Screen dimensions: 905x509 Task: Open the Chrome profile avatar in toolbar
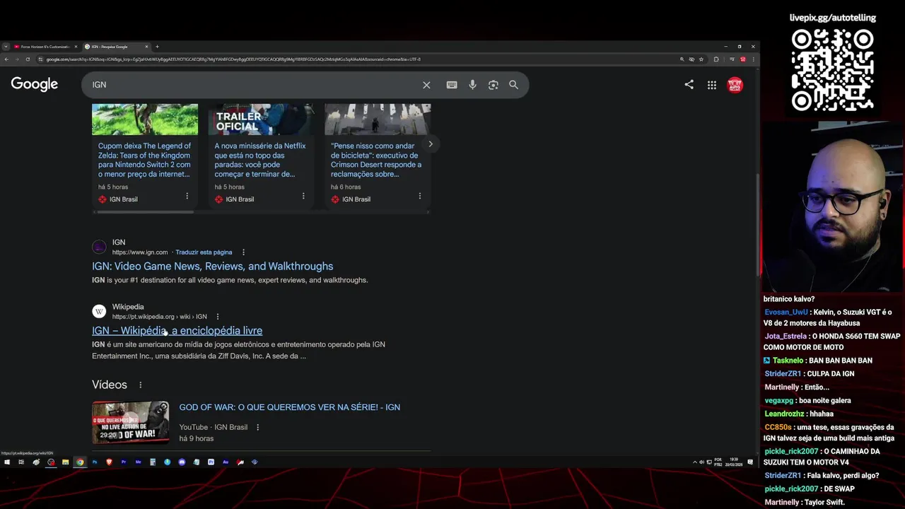coord(742,59)
